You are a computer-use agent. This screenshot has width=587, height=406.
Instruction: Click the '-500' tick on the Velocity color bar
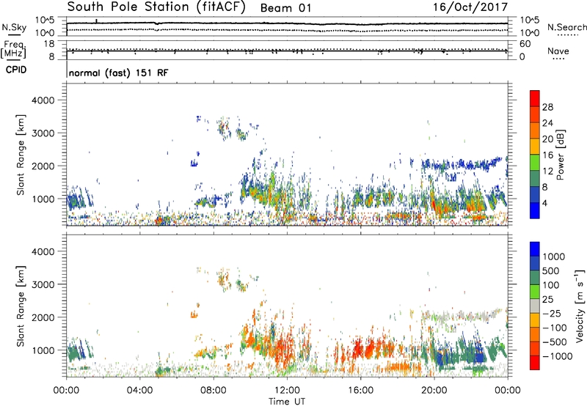tap(555, 342)
